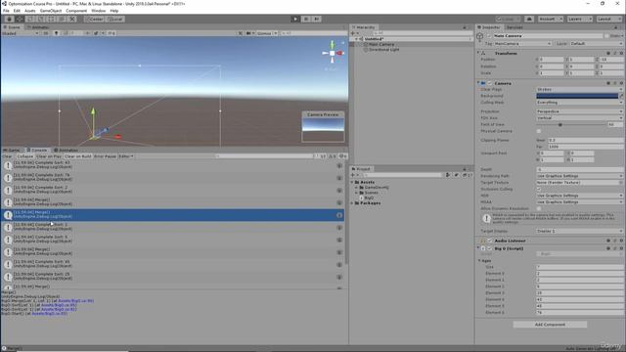Toggle the Occlusion Culling checkbox
The height and width of the screenshot is (352, 626).
539,189
